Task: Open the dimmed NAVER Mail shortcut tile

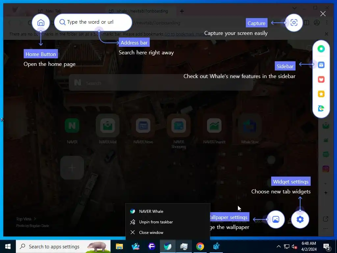Action: tap(108, 126)
